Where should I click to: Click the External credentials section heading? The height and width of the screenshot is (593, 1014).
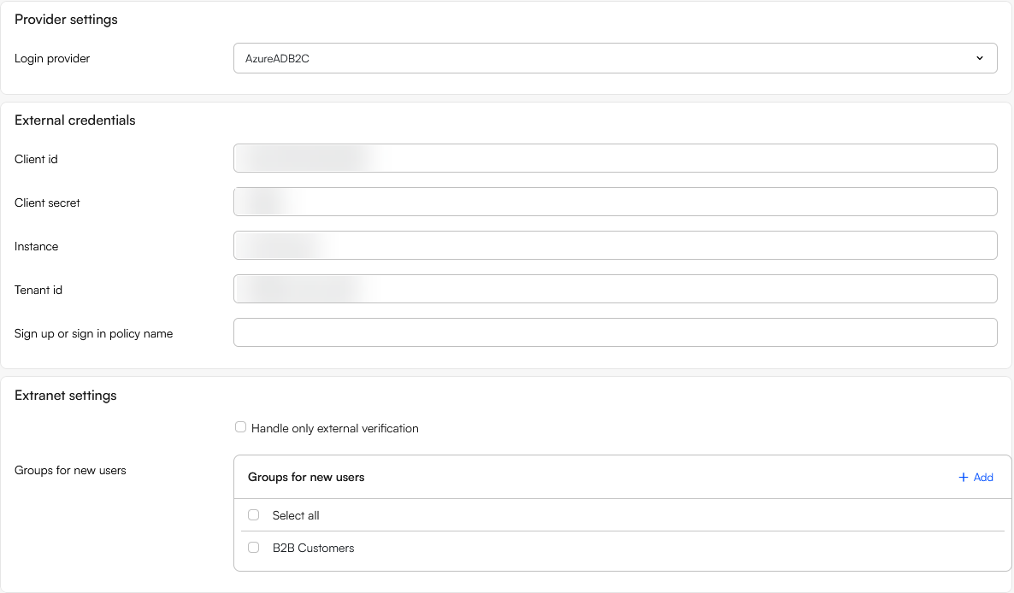(x=74, y=120)
